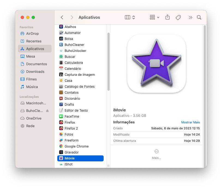
Task: Select the Dicionário app icon
Action: click(61, 98)
